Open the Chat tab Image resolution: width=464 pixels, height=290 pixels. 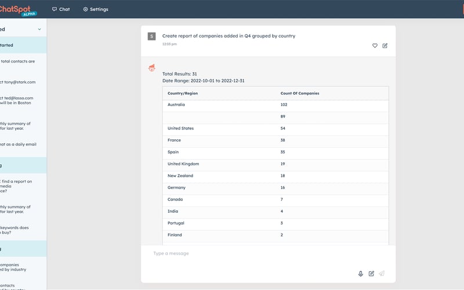click(x=61, y=9)
